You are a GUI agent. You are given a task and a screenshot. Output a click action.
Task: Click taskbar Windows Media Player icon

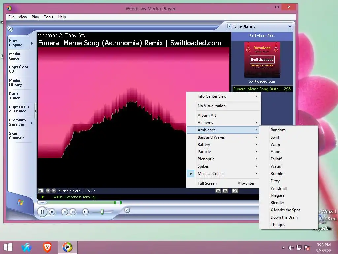pos(67,247)
